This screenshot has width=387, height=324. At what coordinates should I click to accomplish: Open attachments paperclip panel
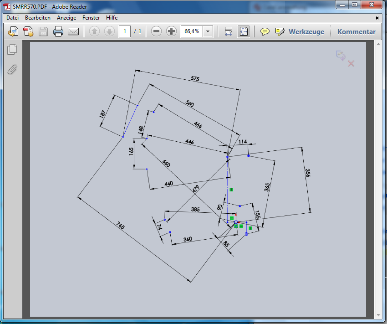coord(12,69)
